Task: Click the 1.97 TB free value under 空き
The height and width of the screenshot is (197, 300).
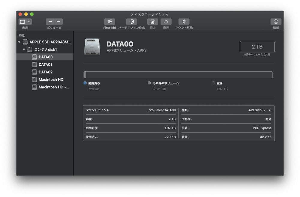Action: coord(222,89)
